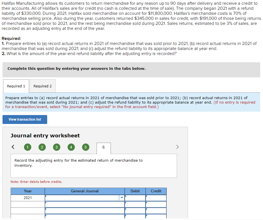Switch to the Required 1 tab
Image resolution: width=263 pixels, height=220 pixels.
click(x=16, y=86)
